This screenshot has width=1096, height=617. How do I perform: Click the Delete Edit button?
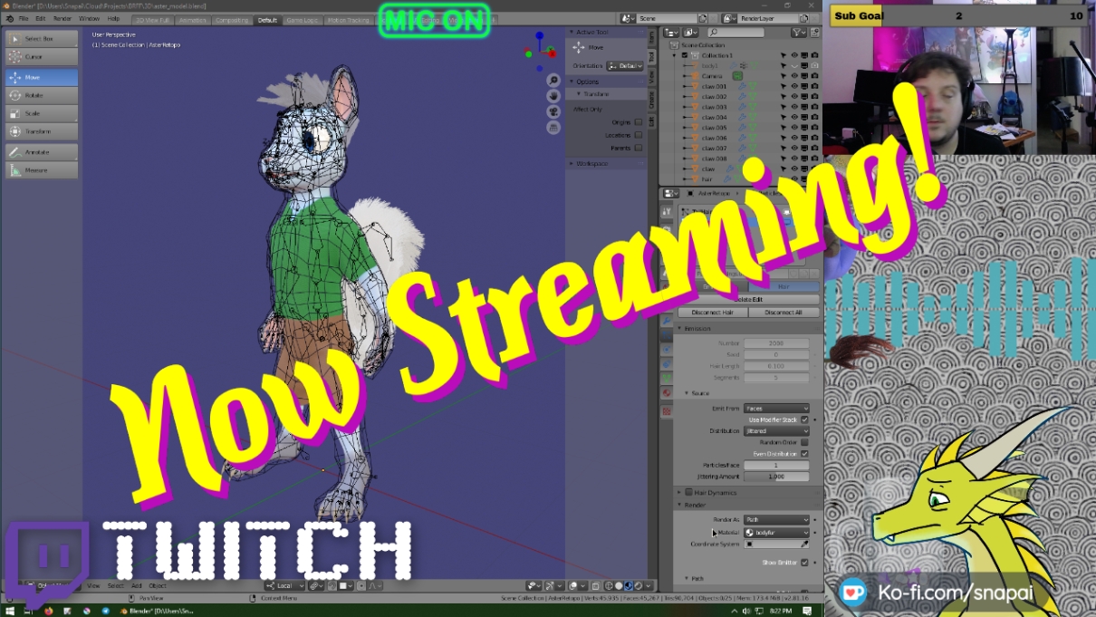click(748, 299)
